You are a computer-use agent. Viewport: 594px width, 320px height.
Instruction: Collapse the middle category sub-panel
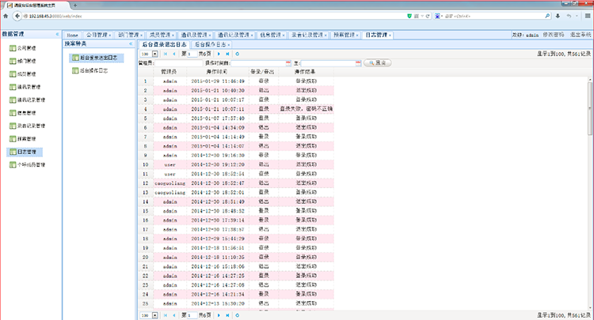131,43
